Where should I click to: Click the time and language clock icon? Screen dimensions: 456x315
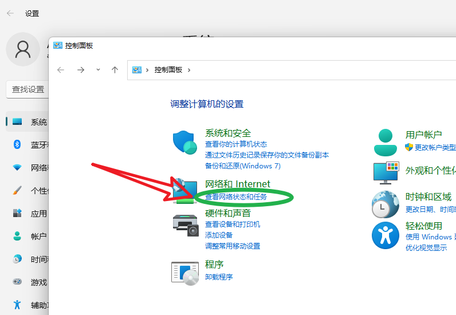(17, 259)
